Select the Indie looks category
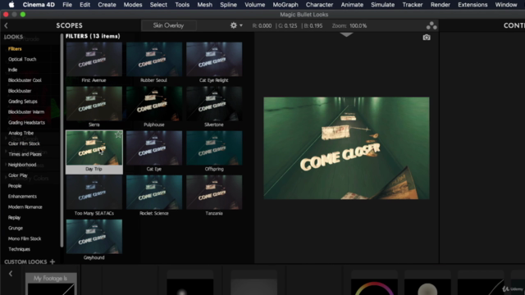This screenshot has width=525, height=295. (x=12, y=70)
